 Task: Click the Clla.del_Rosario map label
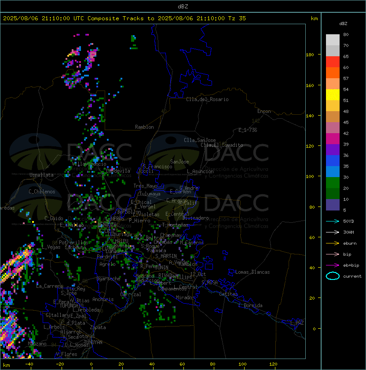pyautogui.click(x=207, y=99)
